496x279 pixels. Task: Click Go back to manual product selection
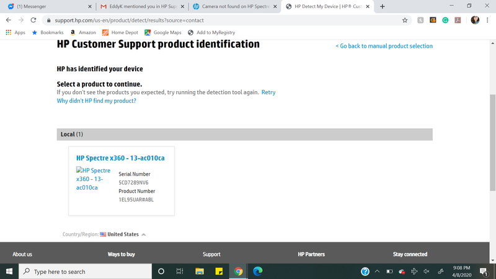(384, 46)
